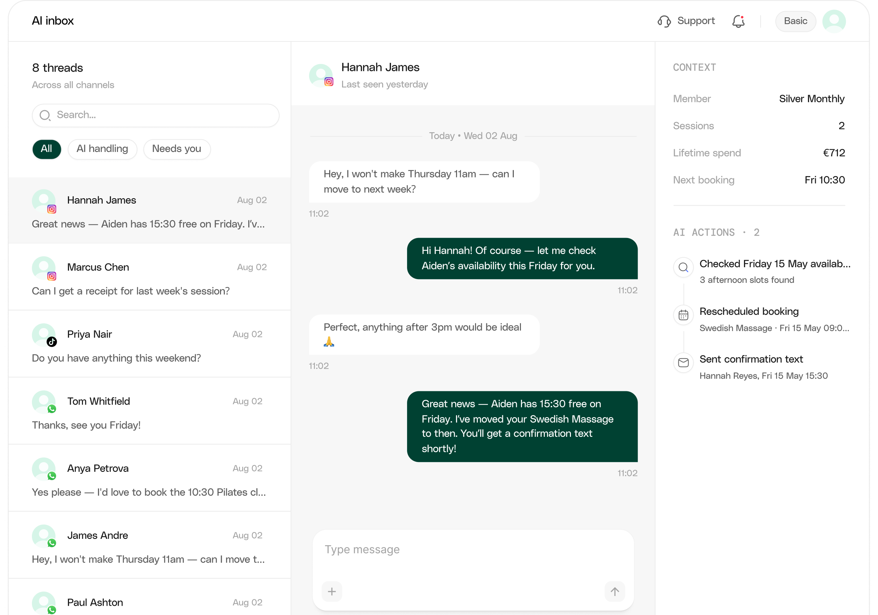Click the calendar icon for Rescheduled booking

[683, 315]
